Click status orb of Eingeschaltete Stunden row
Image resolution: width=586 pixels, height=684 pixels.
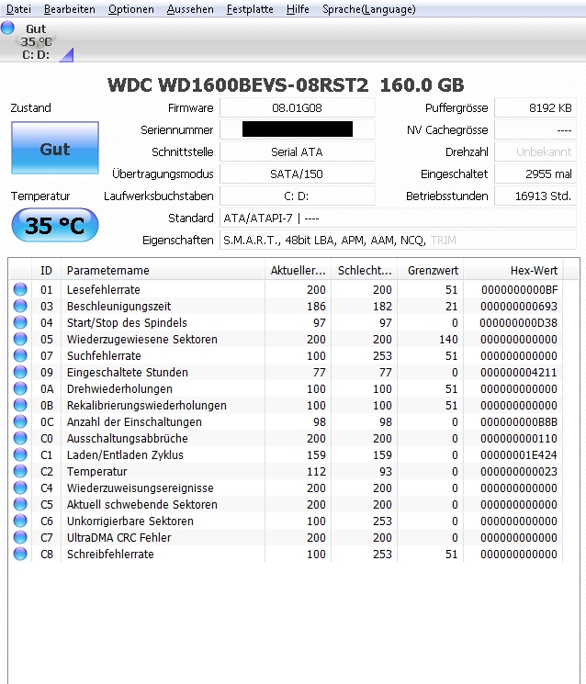[x=20, y=372]
